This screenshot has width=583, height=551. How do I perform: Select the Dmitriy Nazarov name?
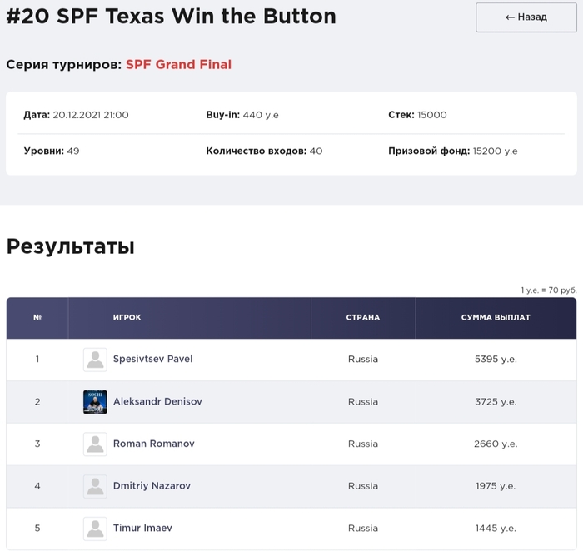click(153, 486)
